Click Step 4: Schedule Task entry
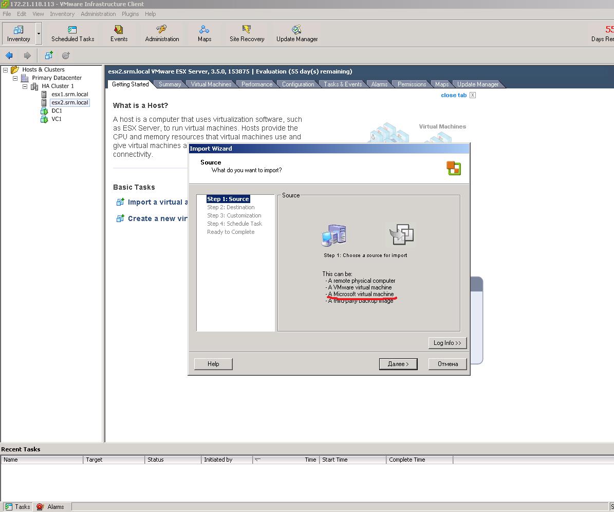The width and height of the screenshot is (614, 512). [x=234, y=224]
